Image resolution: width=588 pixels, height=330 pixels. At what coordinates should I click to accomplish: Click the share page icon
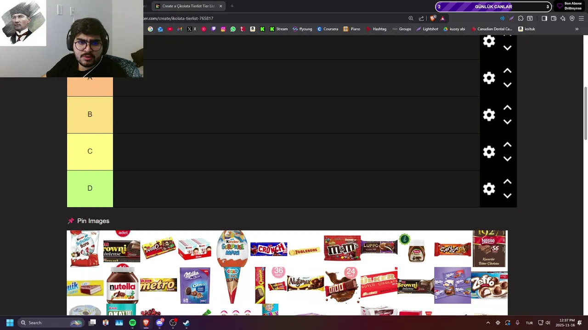(x=421, y=18)
